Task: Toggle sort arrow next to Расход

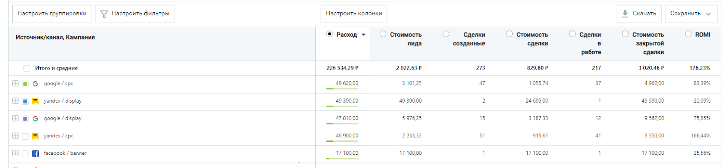Action: tap(363, 35)
